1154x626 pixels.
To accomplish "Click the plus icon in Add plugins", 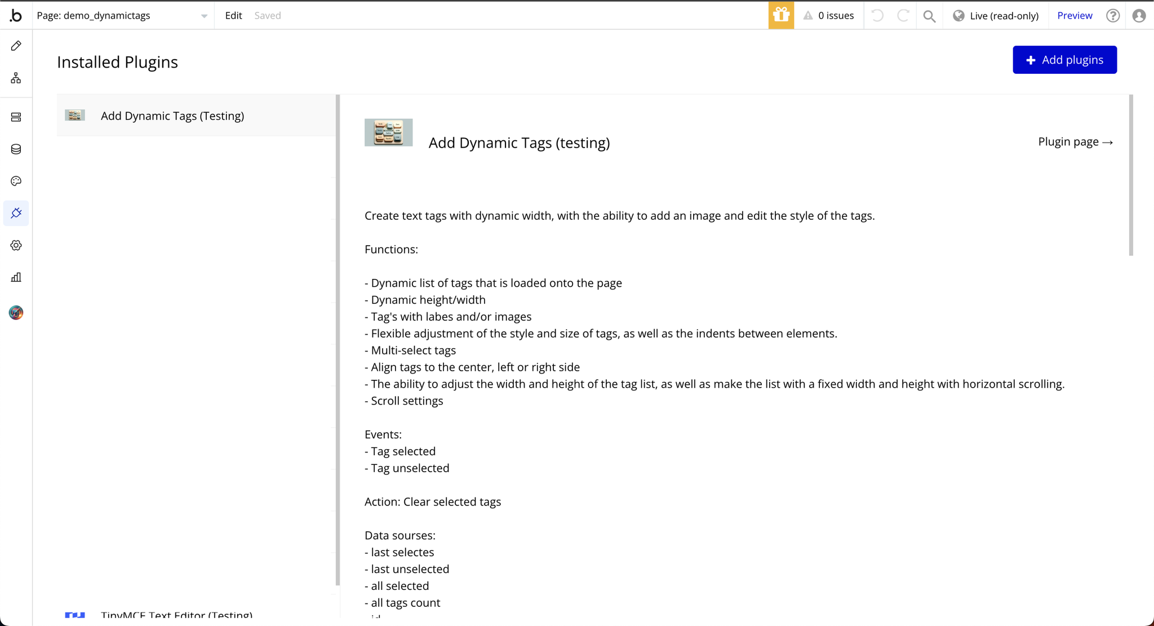I will pyautogui.click(x=1031, y=60).
